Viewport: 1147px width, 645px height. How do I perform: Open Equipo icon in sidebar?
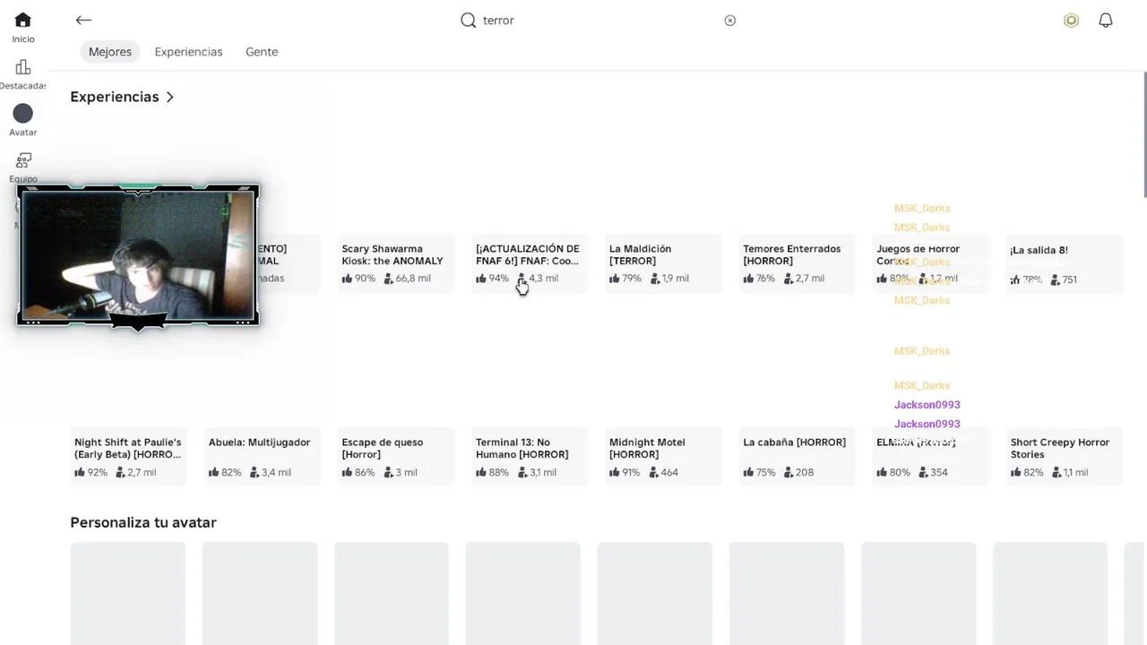23,161
